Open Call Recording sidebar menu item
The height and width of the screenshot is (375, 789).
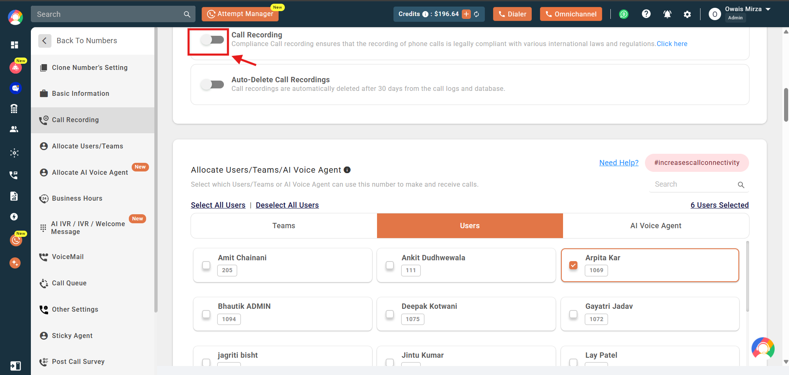point(93,120)
